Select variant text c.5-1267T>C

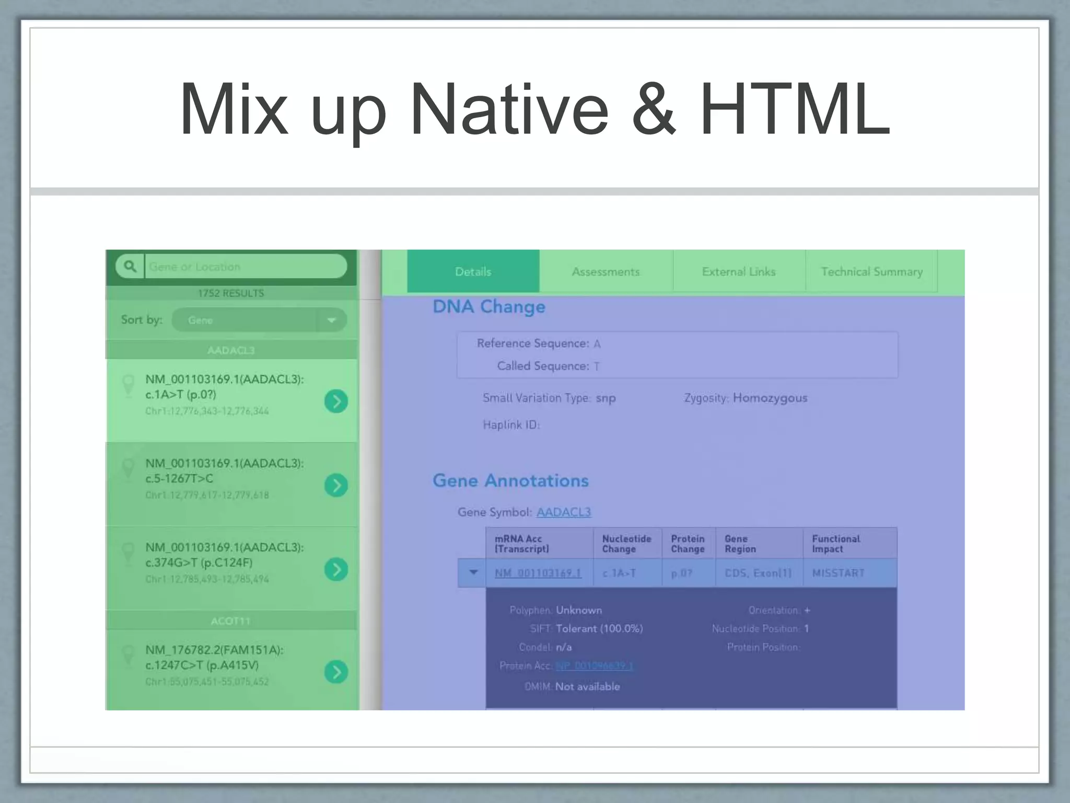(x=179, y=478)
